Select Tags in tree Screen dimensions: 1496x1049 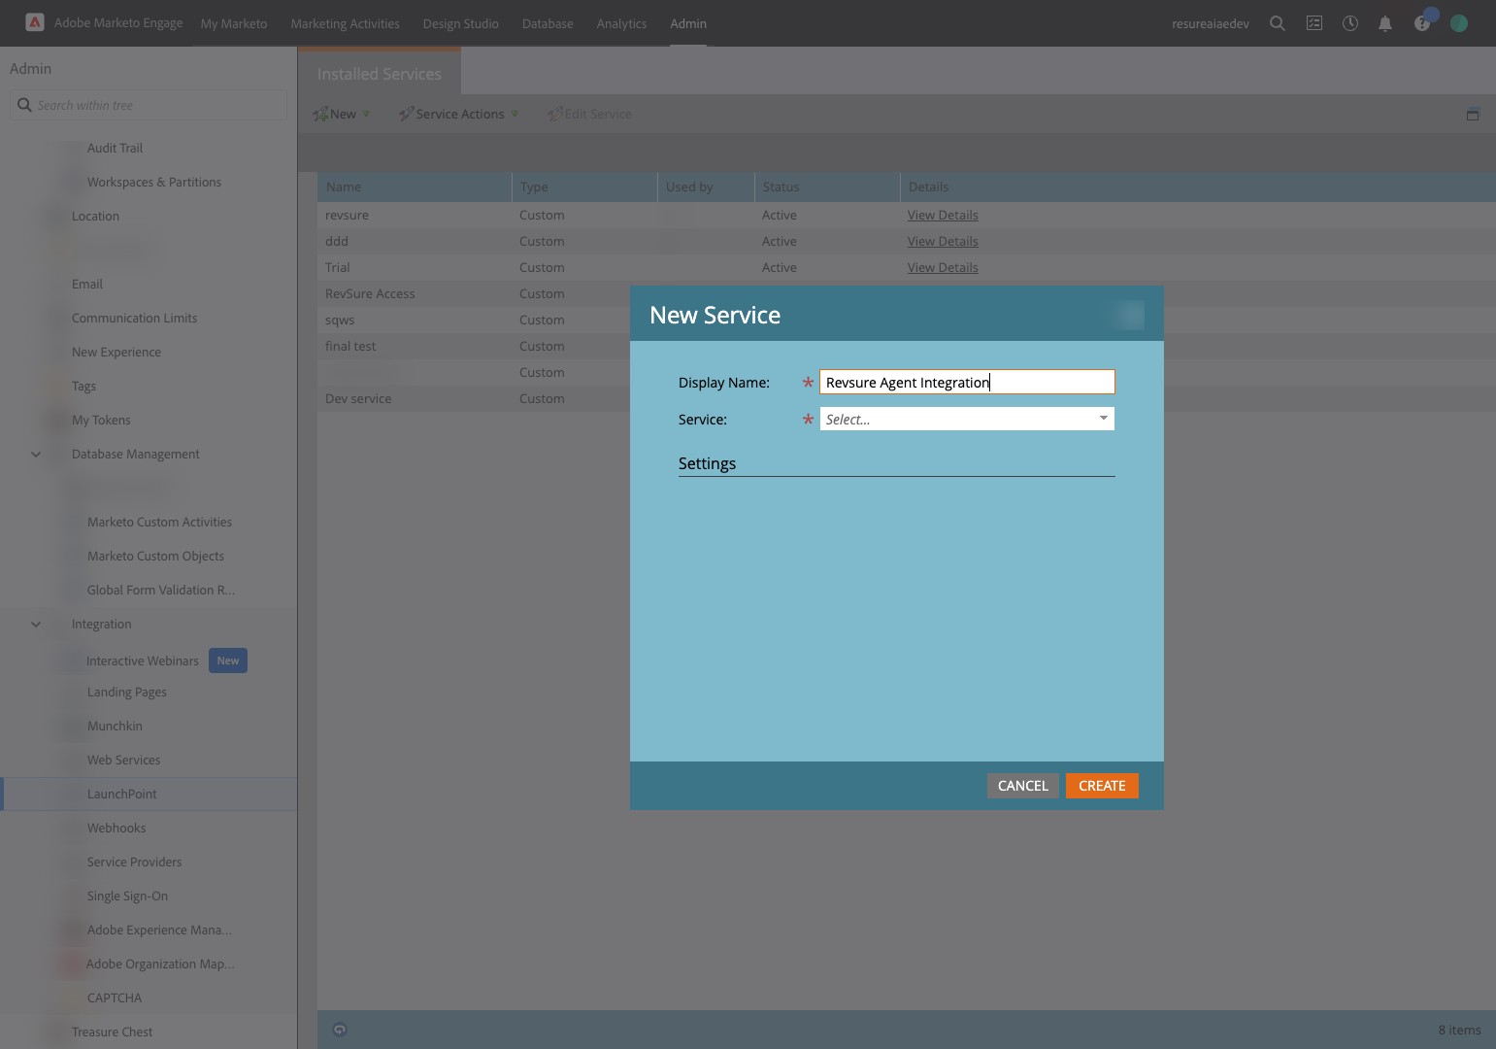pyautogui.click(x=83, y=386)
